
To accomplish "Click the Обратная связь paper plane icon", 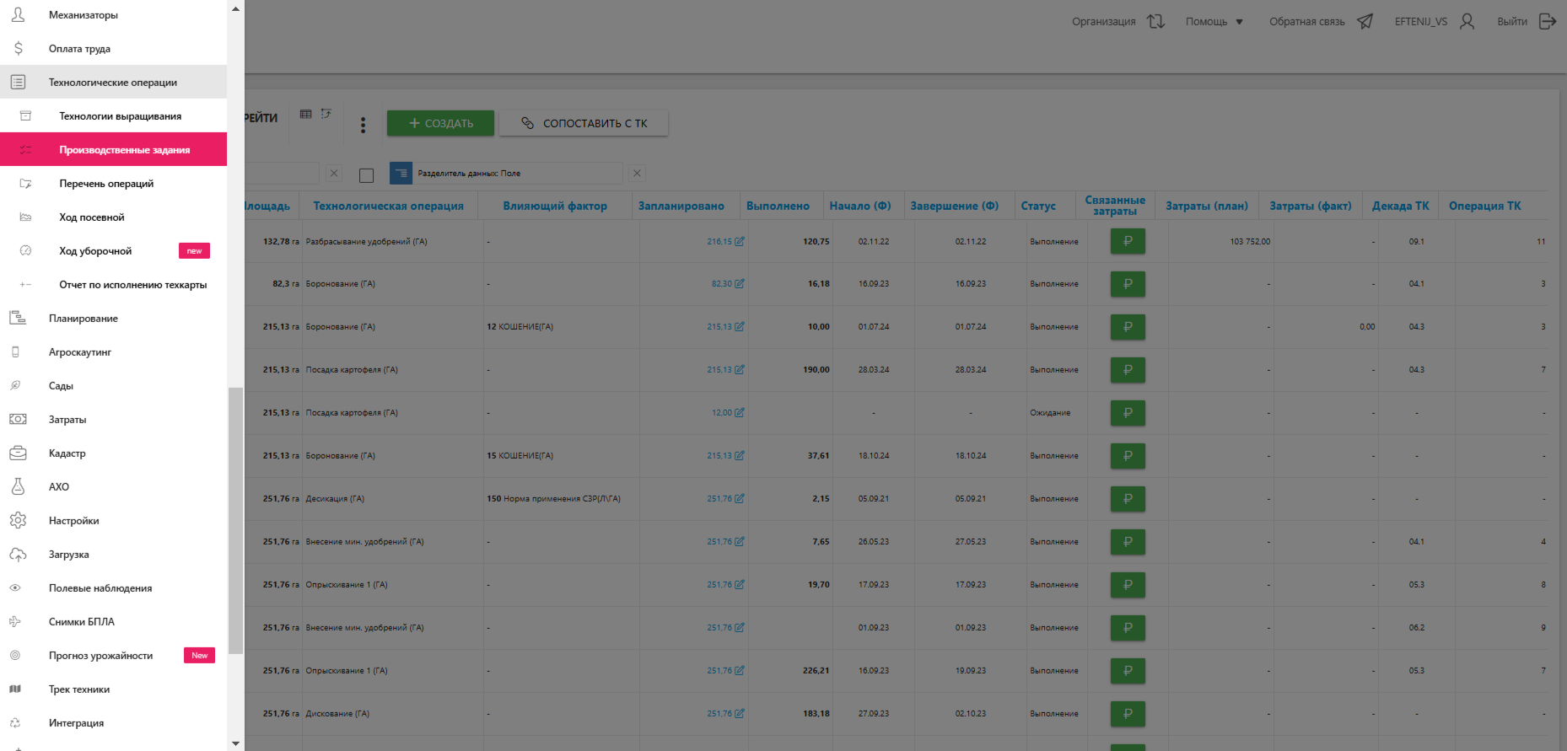I will click(1365, 22).
